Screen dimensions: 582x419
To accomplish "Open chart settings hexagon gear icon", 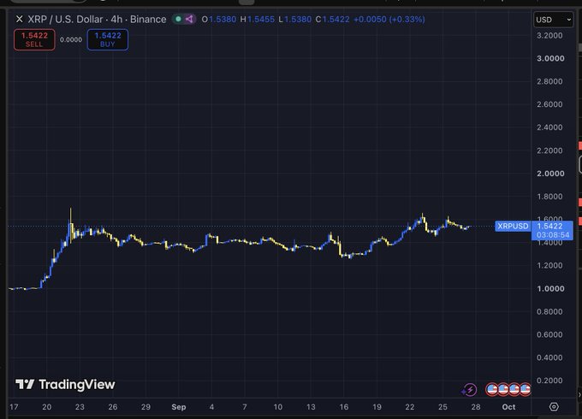I will [x=554, y=407].
